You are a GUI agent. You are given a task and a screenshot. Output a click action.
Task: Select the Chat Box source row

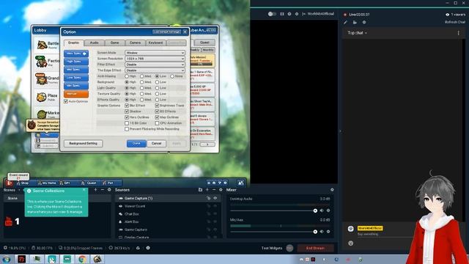click(168, 214)
